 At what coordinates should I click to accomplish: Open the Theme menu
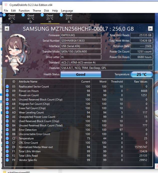37,11
